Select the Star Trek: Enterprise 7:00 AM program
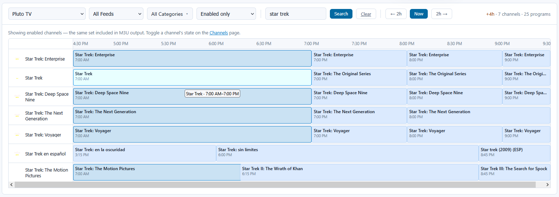Image resolution: width=559 pixels, height=197 pixels. (x=192, y=58)
